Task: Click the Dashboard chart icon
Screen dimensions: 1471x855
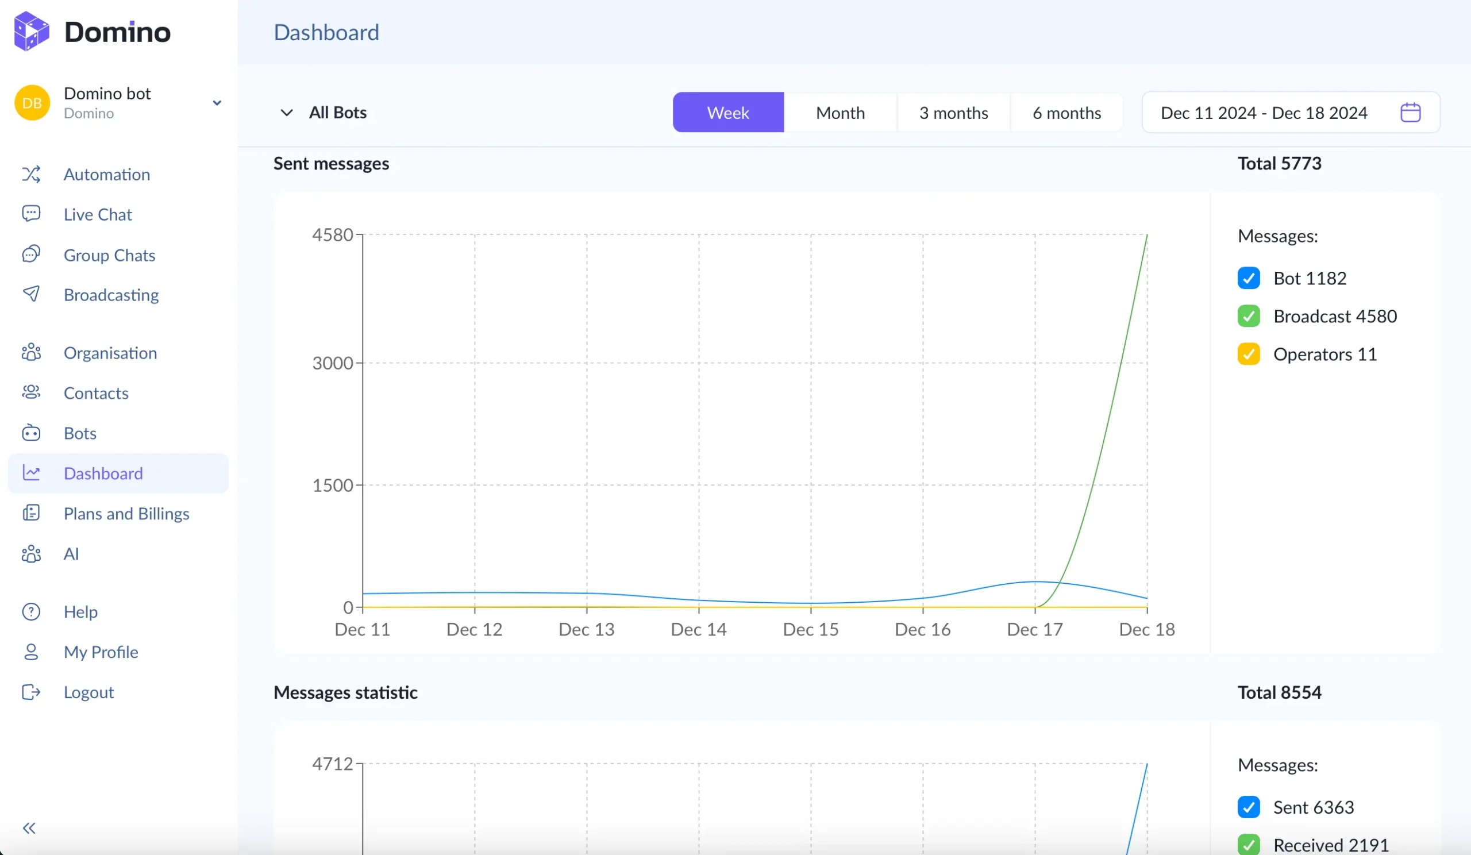Action: click(x=31, y=473)
